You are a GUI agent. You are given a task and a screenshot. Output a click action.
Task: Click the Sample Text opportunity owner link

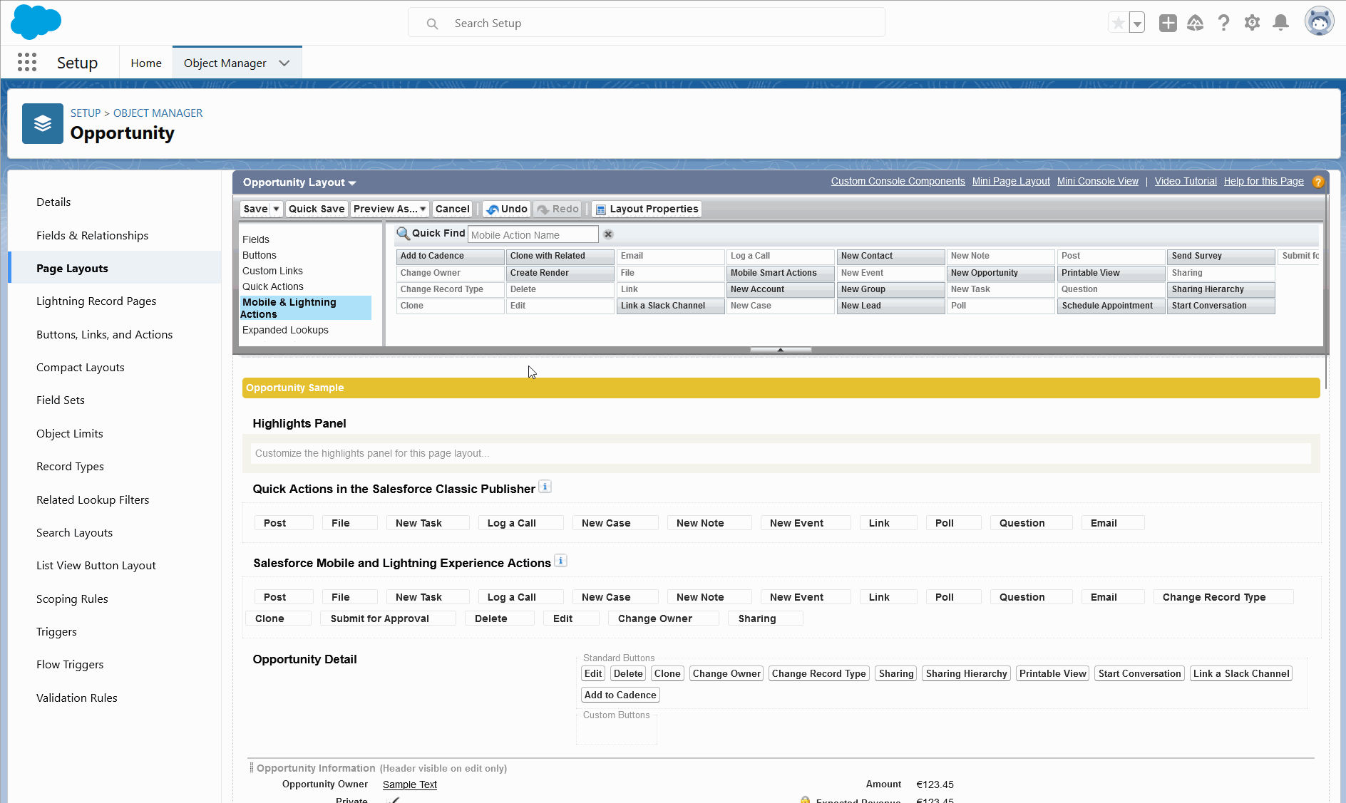click(410, 784)
